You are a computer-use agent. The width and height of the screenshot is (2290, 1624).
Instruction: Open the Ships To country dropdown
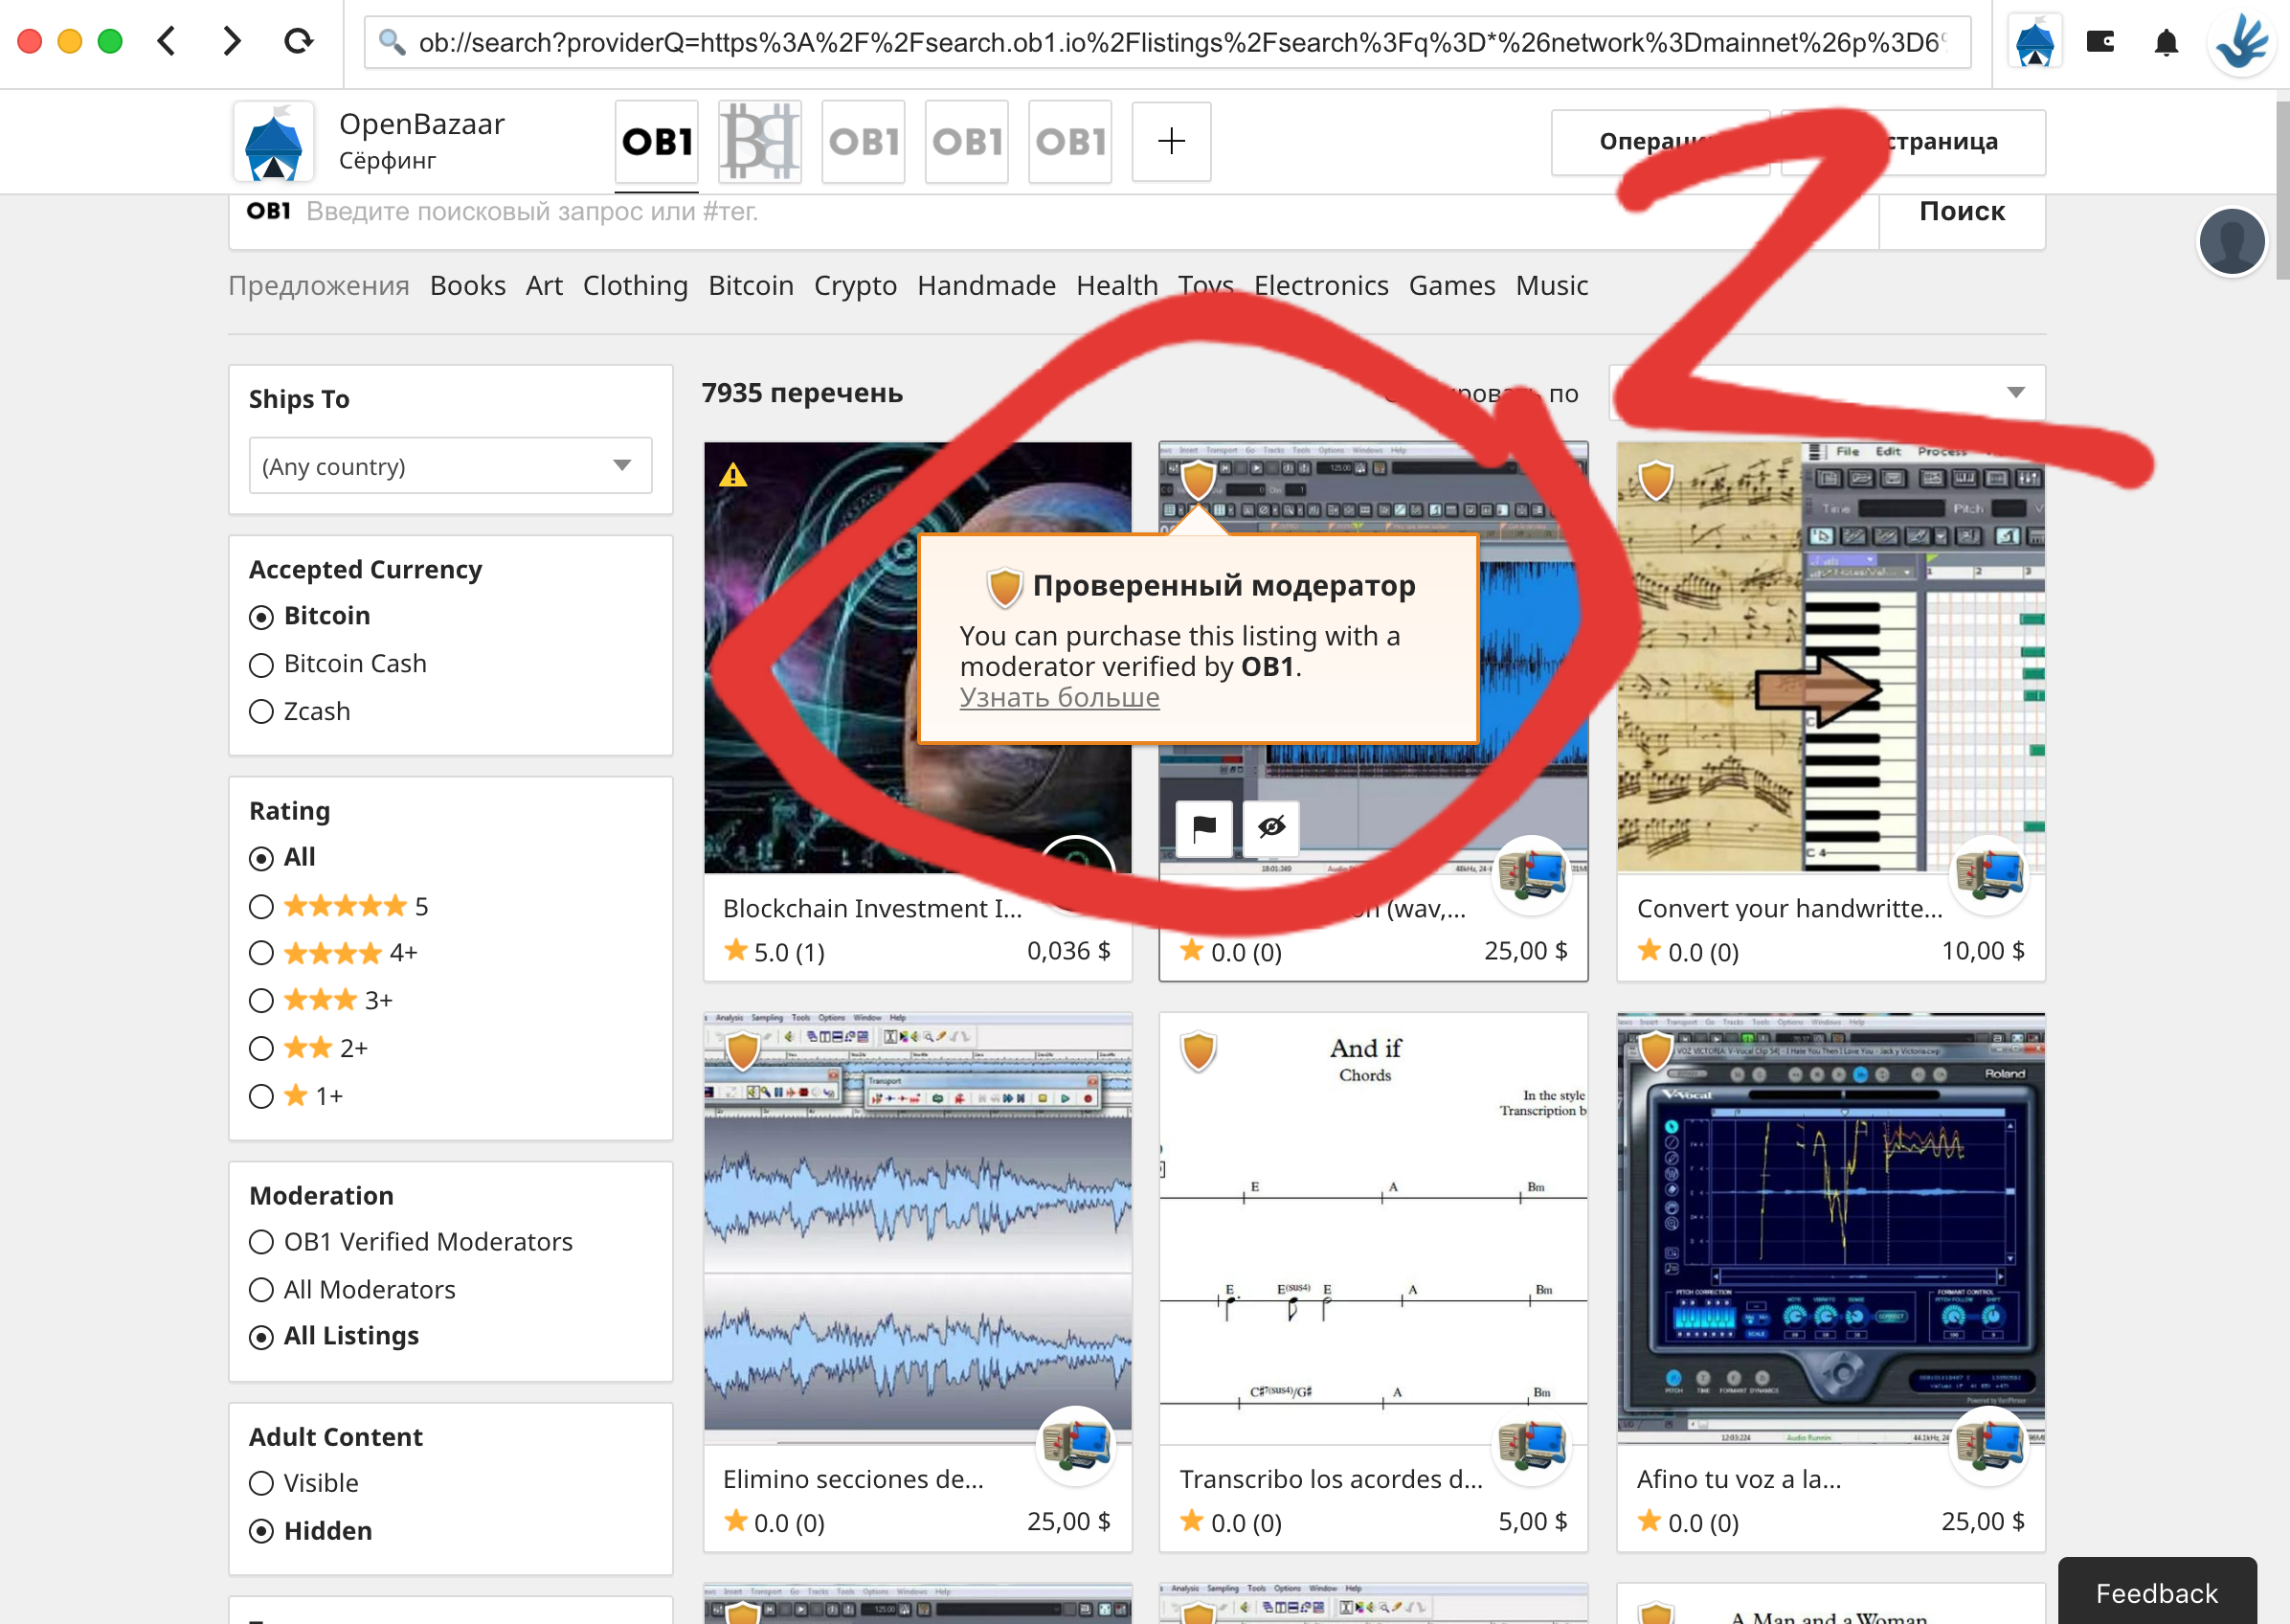(450, 466)
